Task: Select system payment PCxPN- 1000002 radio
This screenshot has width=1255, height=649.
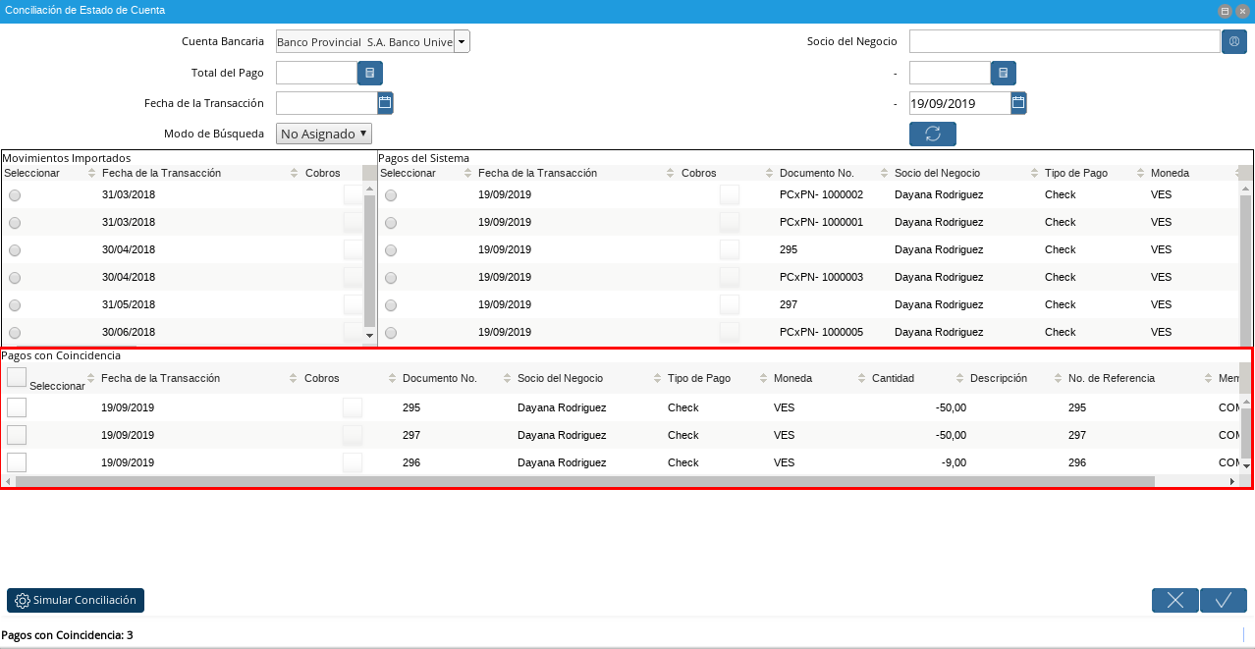Action: click(x=391, y=195)
